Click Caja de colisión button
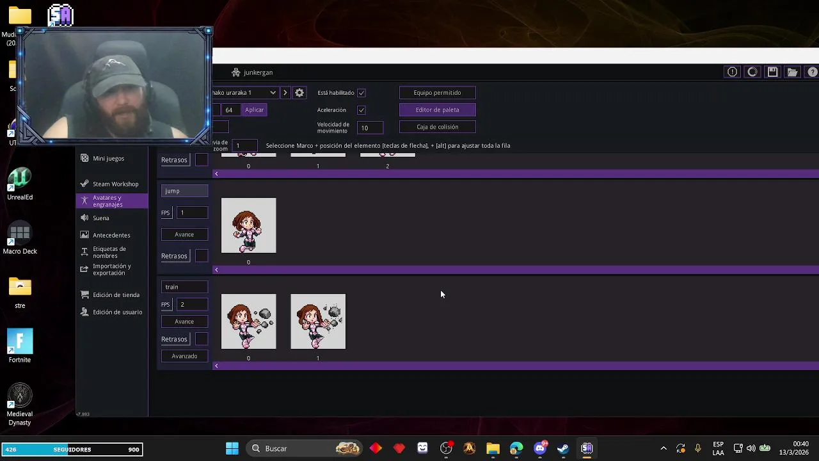 (x=437, y=127)
